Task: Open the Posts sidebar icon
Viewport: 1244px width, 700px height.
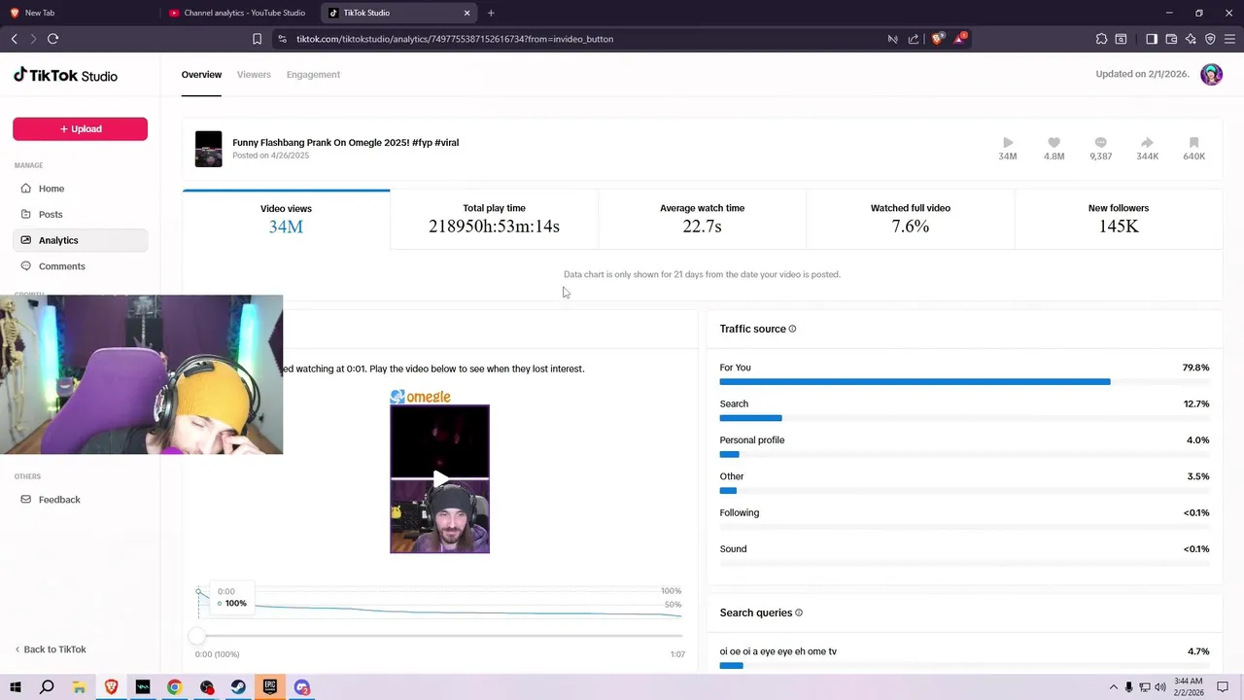Action: coord(26,214)
